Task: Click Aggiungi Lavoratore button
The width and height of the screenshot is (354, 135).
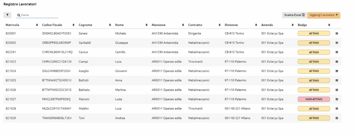Action: click(324, 15)
